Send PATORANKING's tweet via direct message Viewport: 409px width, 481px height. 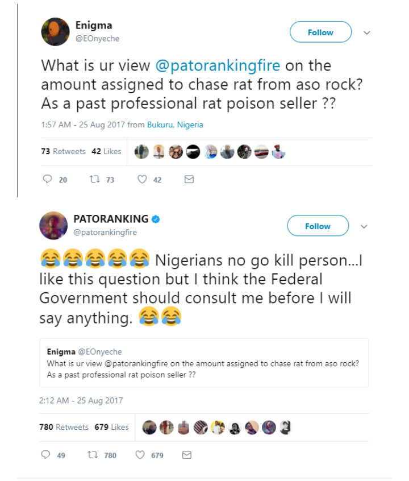pos(186,455)
